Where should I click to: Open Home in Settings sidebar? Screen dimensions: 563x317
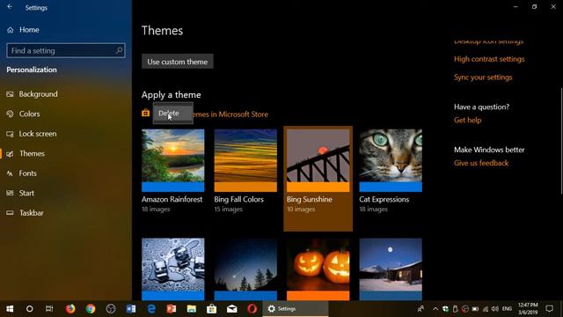tap(23, 30)
